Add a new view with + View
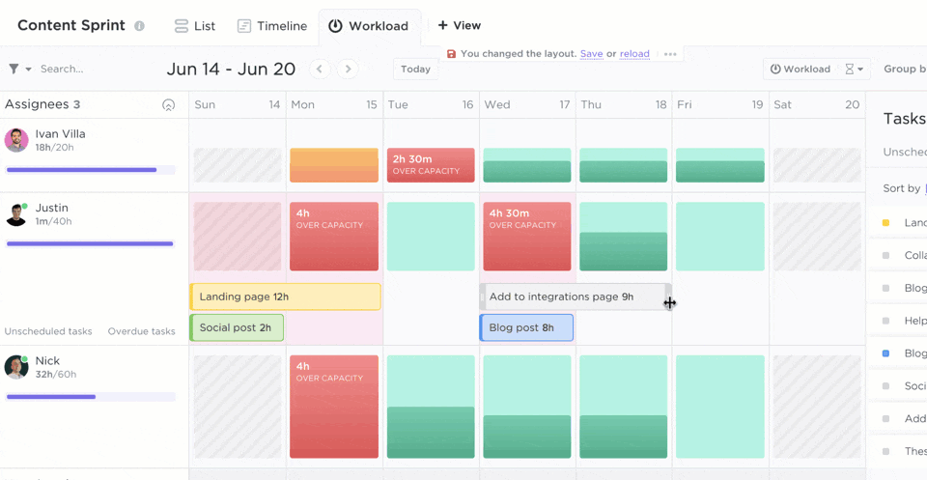Viewport: 927px width, 480px height. point(459,25)
